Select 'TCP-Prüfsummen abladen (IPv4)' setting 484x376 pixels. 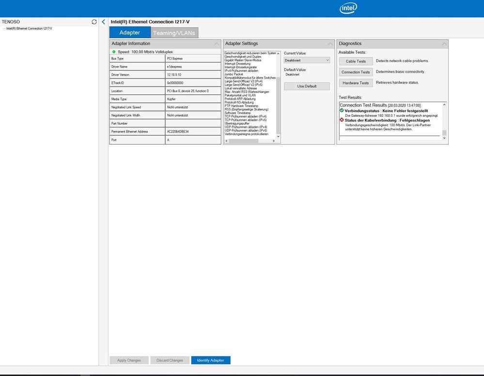(x=246, y=116)
